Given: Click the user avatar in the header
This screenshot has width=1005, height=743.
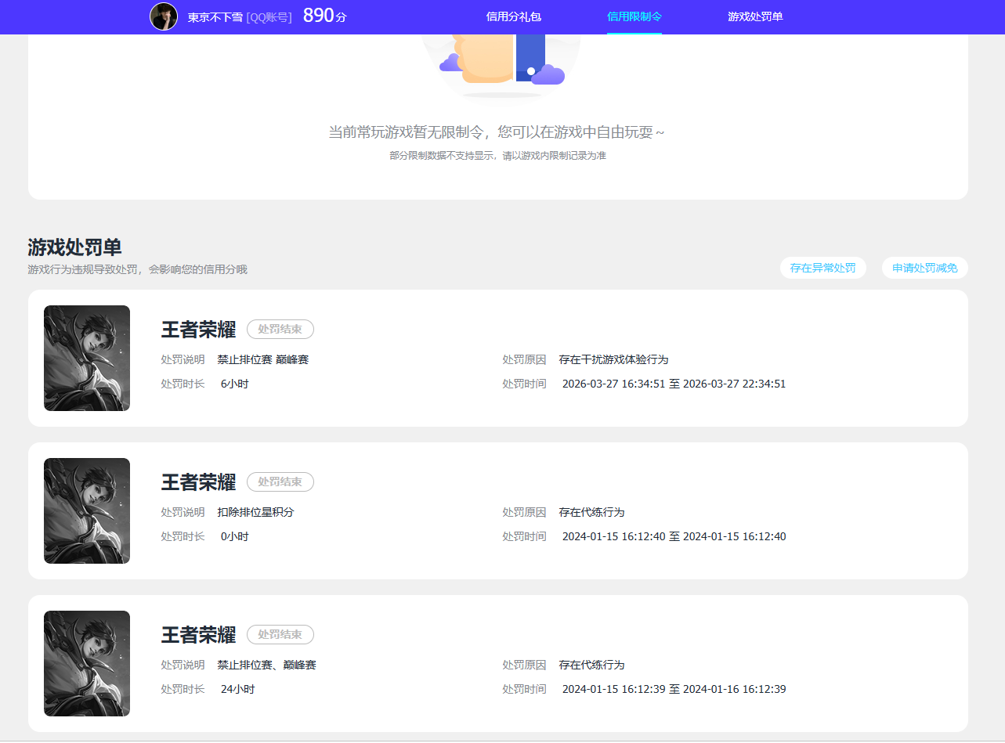Looking at the screenshot, I should coord(164,16).
